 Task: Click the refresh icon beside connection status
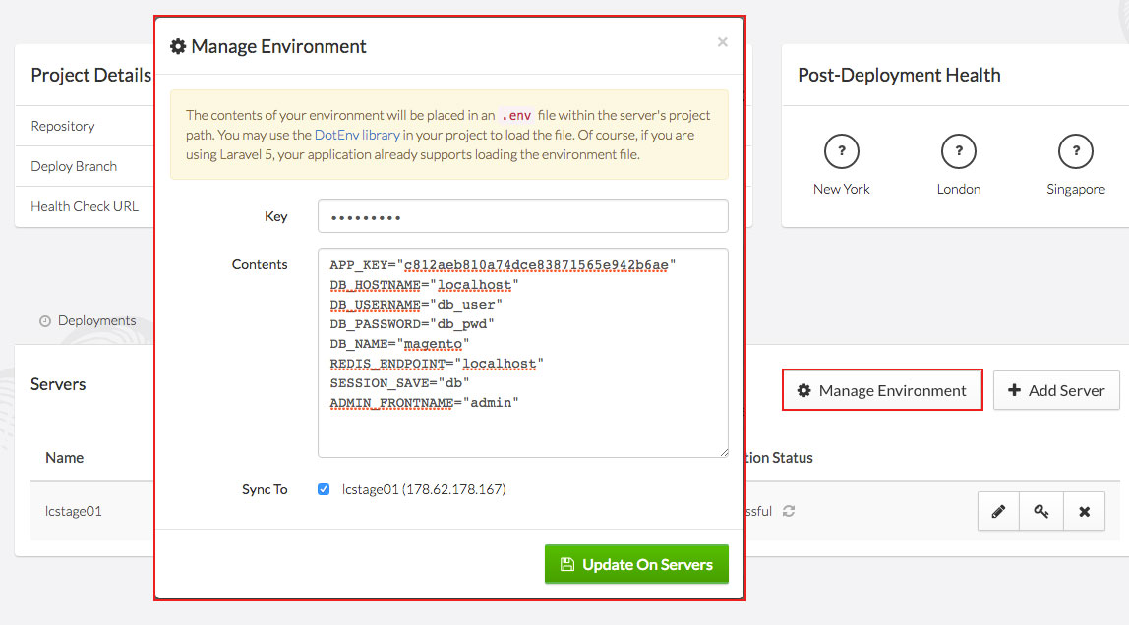click(788, 511)
